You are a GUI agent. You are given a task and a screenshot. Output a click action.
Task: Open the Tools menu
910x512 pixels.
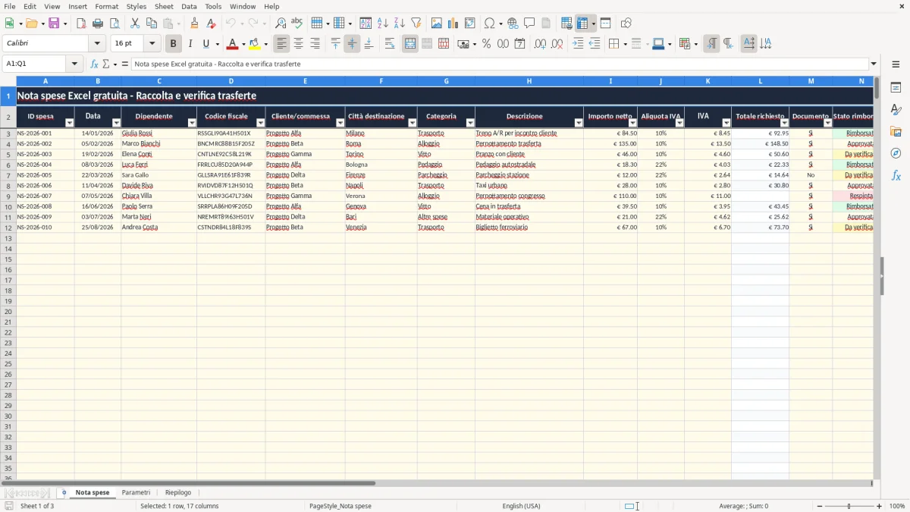pyautogui.click(x=213, y=6)
